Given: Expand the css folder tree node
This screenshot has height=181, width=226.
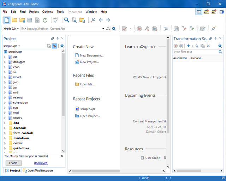Looking at the screenshot, I should (x=5, y=57).
